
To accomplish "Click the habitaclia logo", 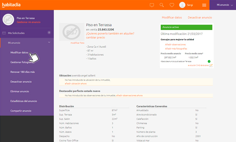I will click(x=11, y=5).
